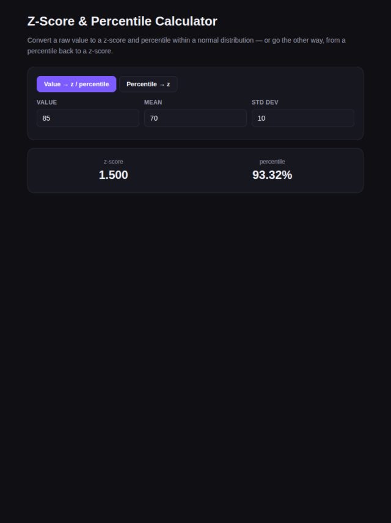
Task: Click the small 'percentile' caption above 93.32%
Action: click(272, 162)
